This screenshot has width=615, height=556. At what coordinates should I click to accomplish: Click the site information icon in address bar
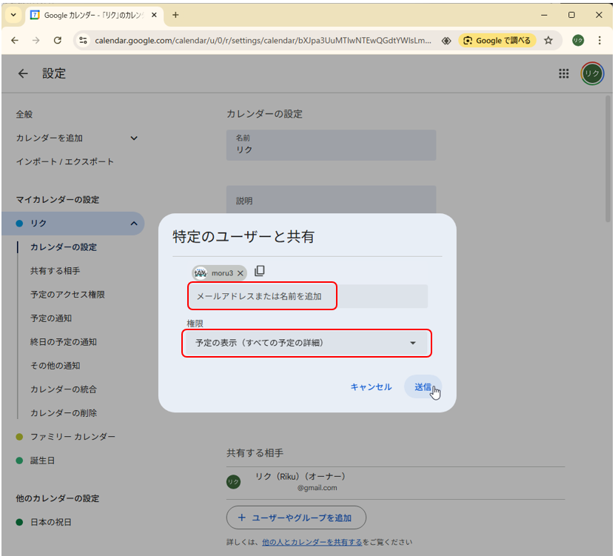coord(84,41)
